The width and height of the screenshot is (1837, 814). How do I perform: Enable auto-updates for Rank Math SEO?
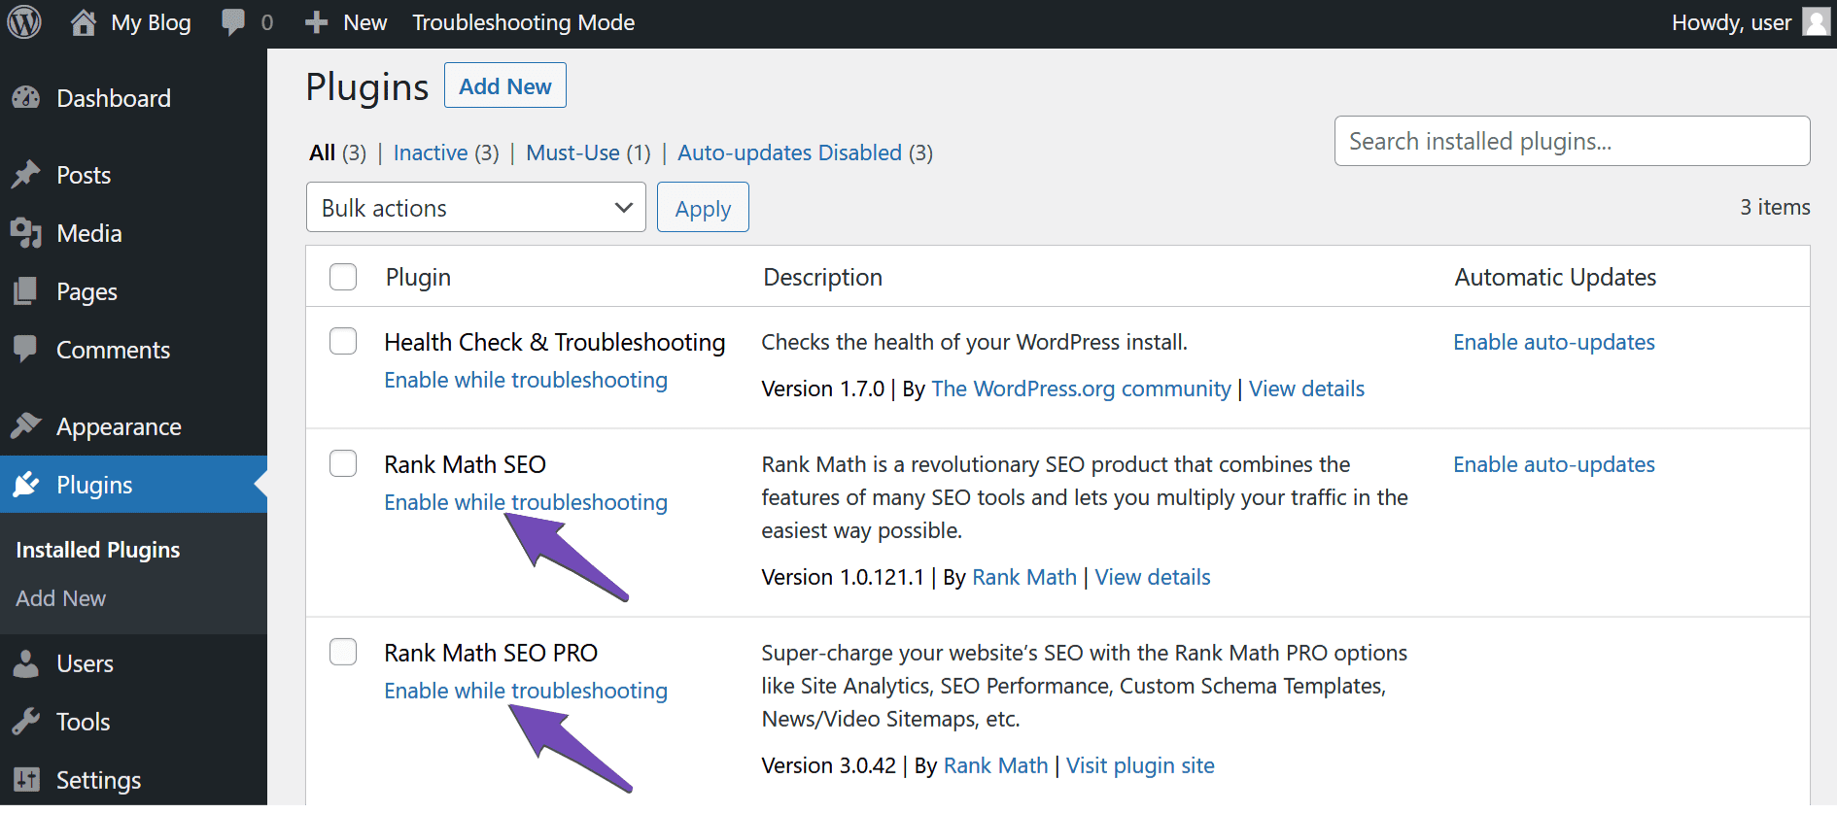coord(1554,464)
